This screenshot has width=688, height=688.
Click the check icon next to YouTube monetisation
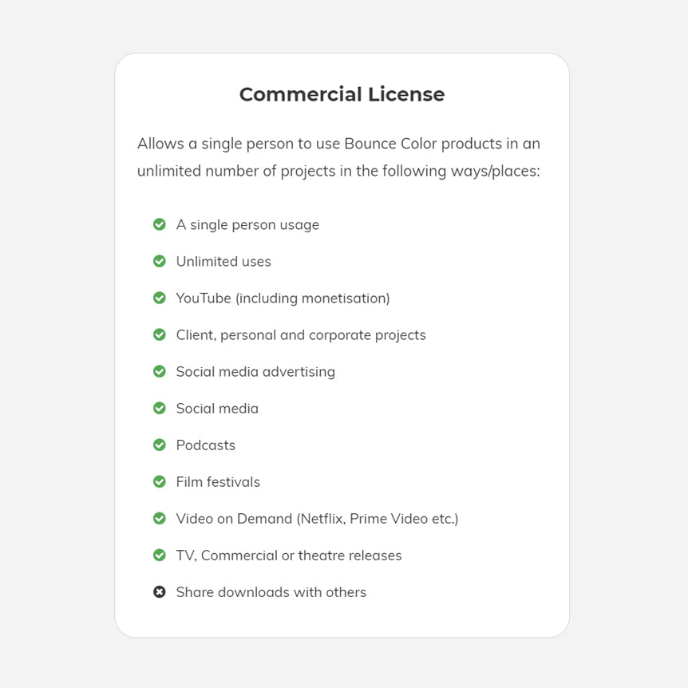(x=160, y=298)
